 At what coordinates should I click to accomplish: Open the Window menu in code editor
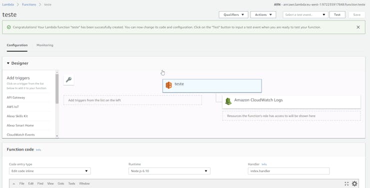[84, 183]
